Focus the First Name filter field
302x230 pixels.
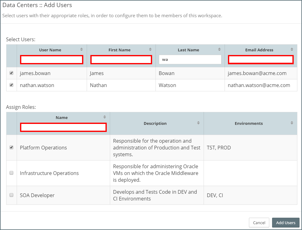121,60
